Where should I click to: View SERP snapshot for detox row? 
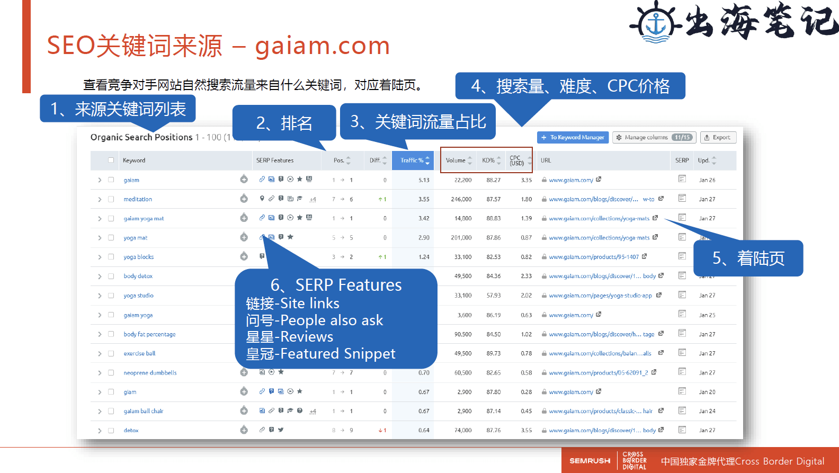(x=682, y=430)
